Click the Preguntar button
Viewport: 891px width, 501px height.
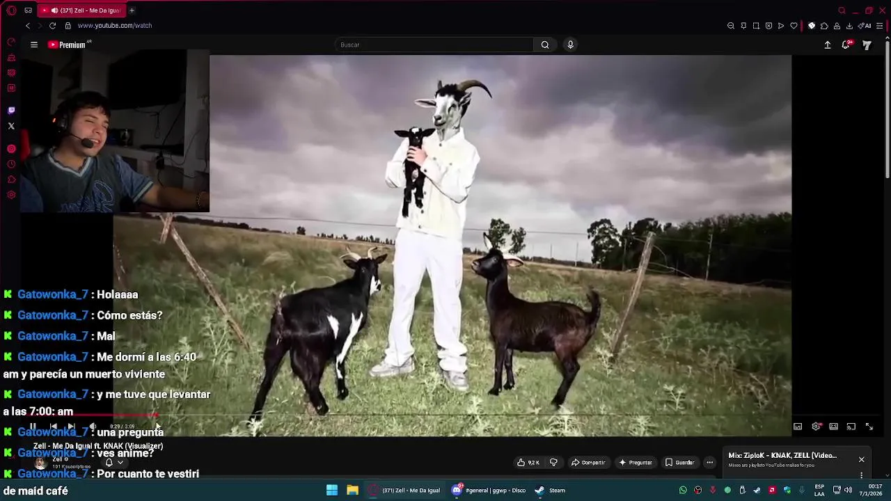pyautogui.click(x=636, y=462)
